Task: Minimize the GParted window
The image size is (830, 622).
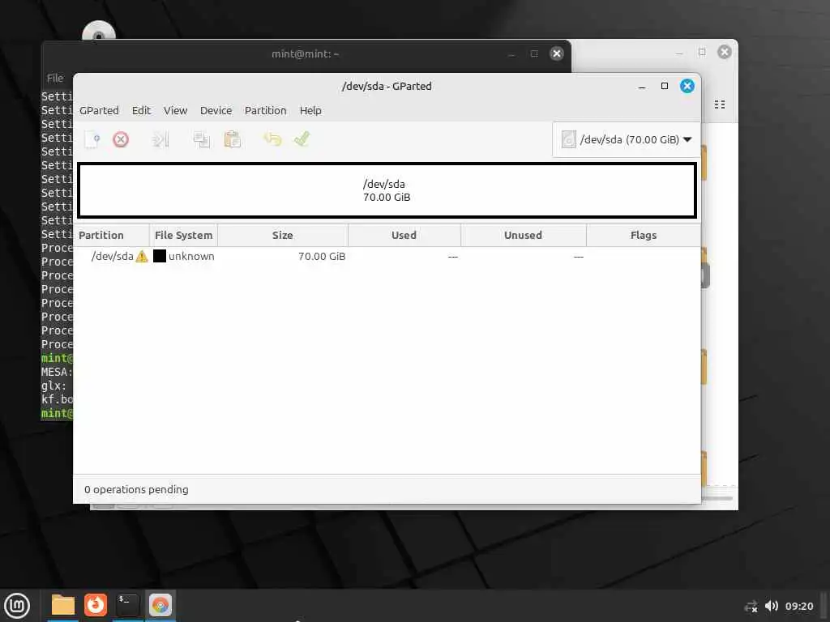Action: click(x=642, y=86)
